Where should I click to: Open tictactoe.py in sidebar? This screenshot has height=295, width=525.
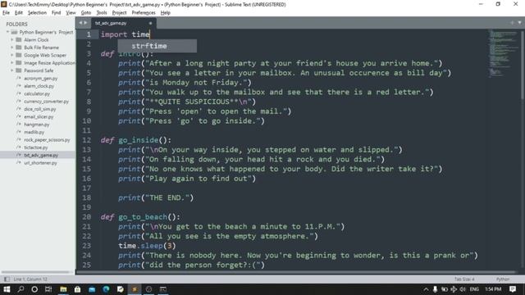[35, 147]
